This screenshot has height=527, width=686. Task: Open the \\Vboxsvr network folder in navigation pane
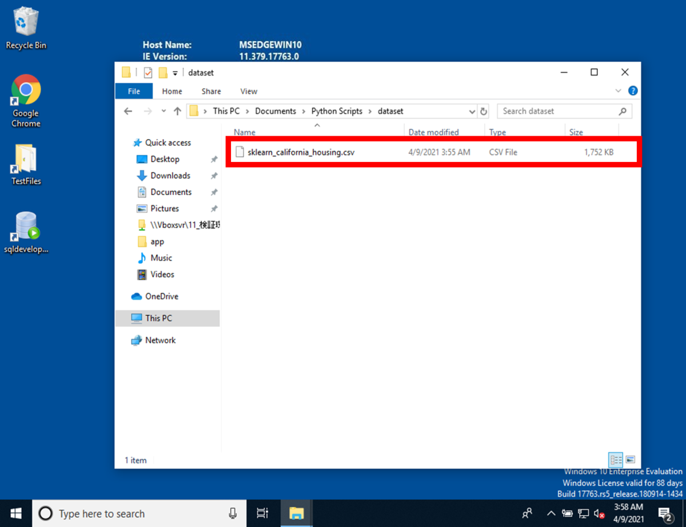(178, 225)
